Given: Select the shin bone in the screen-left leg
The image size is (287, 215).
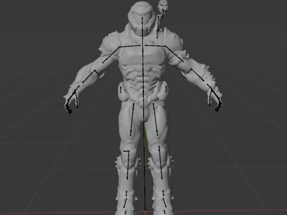Looking at the screenshot, I should point(128,165).
